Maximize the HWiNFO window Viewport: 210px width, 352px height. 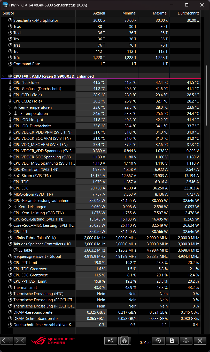tap(187, 5)
